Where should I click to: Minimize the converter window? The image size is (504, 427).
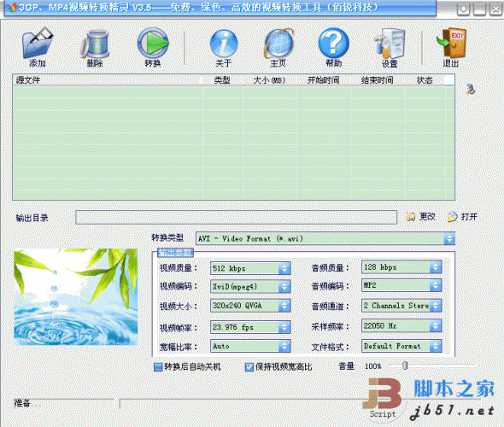(479, 9)
